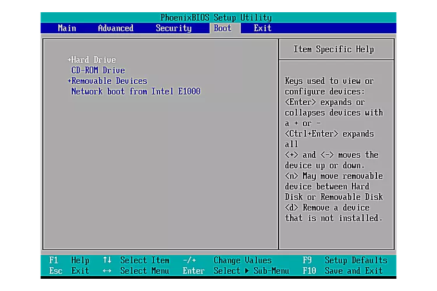The image size is (437, 291).
Task: Select the CD-ROM Drive boot entry
Action: [x=98, y=70]
